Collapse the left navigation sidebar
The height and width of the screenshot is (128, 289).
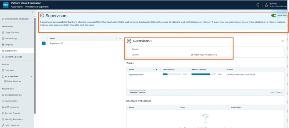(32, 12)
